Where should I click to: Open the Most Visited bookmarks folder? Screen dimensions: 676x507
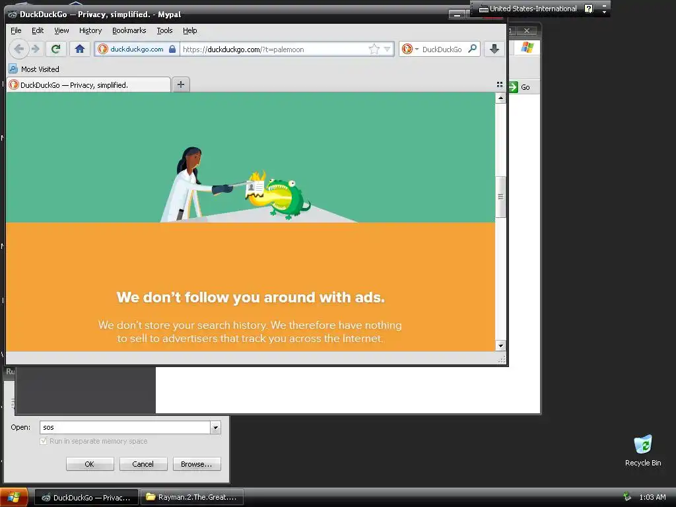(34, 69)
